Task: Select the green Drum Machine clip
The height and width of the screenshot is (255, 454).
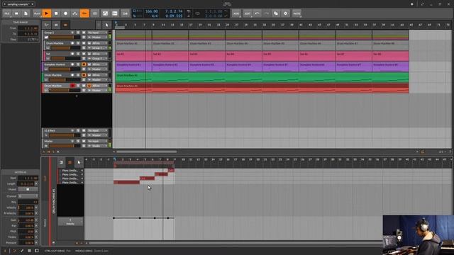Action: 262,77
